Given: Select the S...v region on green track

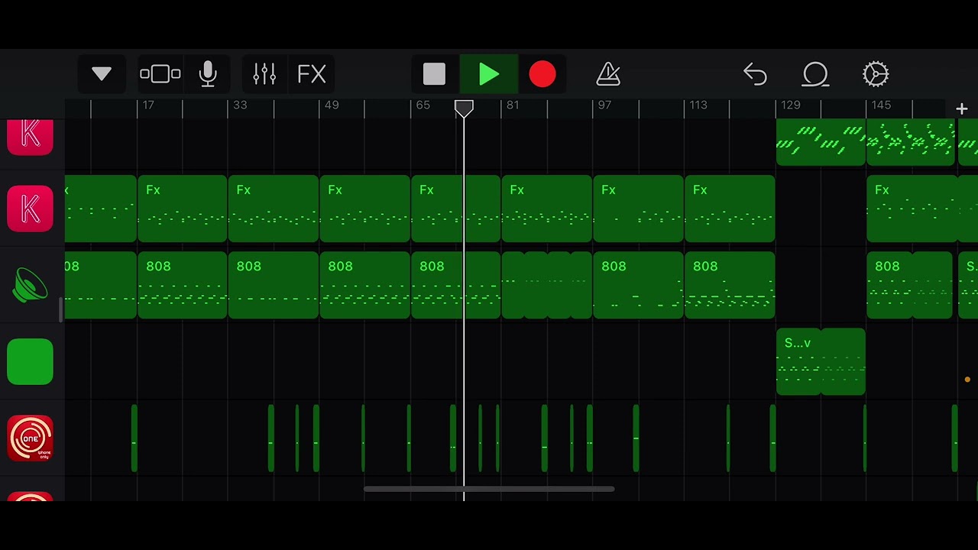Looking at the screenshot, I should (821, 361).
